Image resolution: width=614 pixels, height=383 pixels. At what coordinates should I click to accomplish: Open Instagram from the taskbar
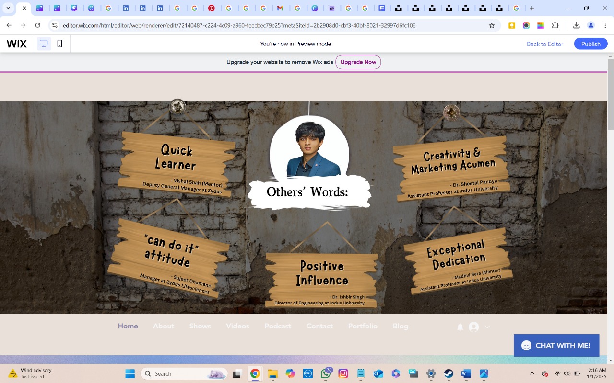343,373
